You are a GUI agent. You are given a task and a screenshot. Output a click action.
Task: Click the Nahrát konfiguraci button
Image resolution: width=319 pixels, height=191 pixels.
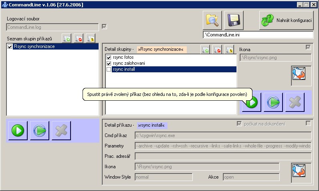(x=287, y=20)
